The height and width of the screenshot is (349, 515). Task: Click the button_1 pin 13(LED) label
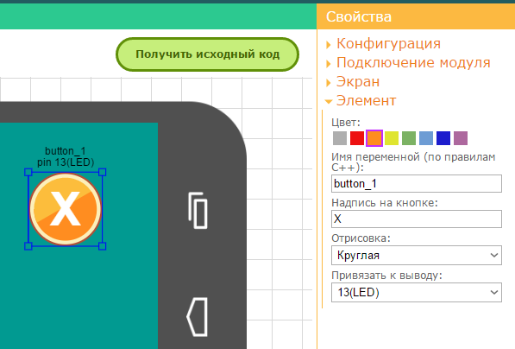coord(66,156)
